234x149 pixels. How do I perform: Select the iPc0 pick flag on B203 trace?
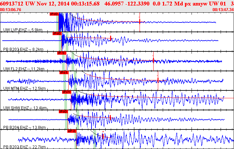[57, 34]
